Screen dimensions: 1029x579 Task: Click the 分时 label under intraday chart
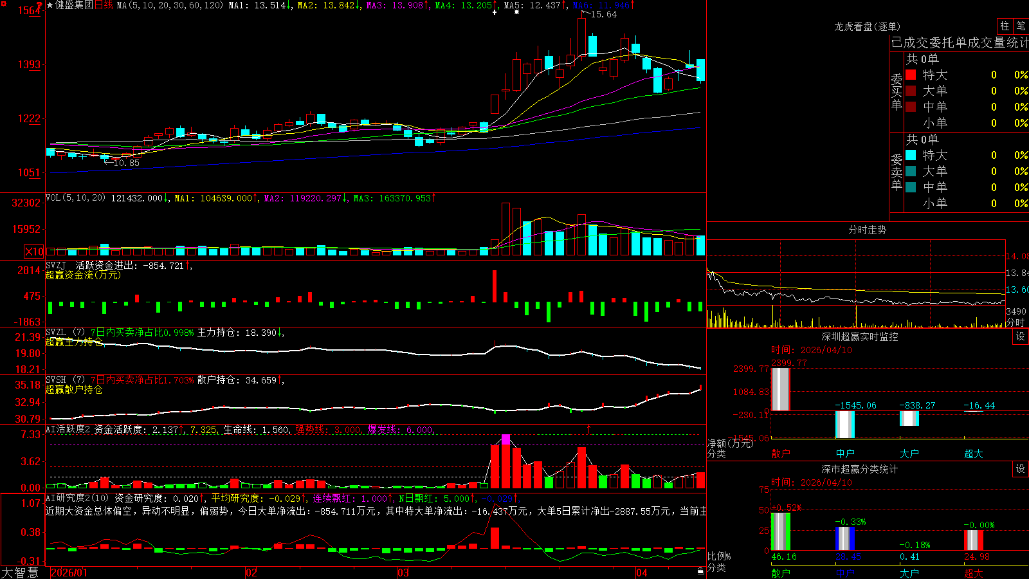[x=1015, y=322]
